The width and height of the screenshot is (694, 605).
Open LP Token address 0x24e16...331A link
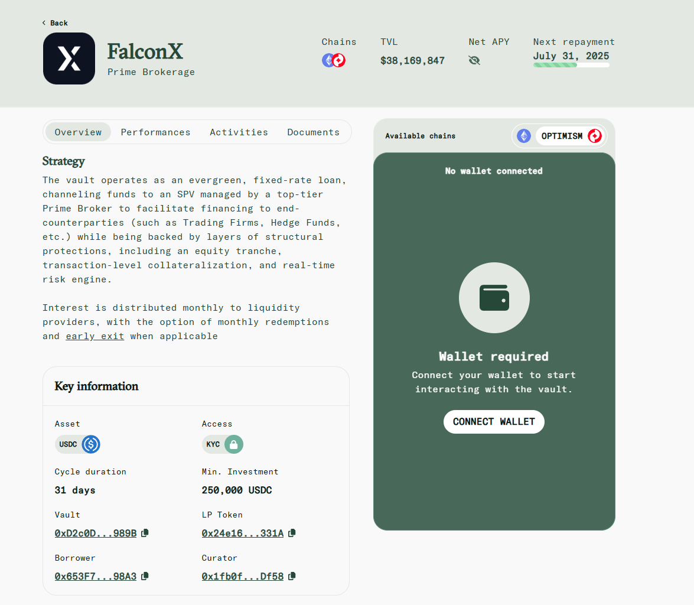[243, 534]
